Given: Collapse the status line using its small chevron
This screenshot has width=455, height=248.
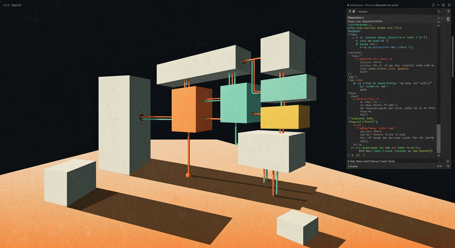Looking at the screenshot, I should (439, 161).
